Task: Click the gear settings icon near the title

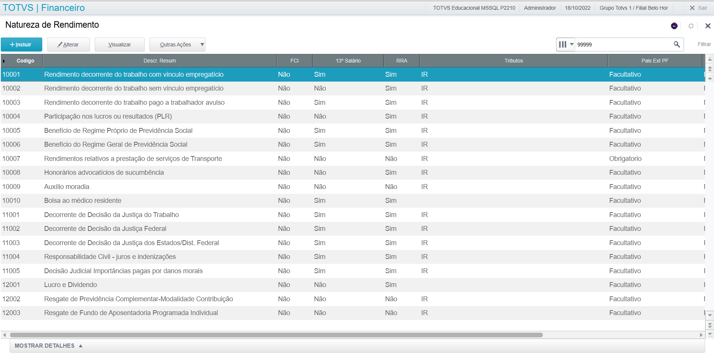Action: point(691,26)
